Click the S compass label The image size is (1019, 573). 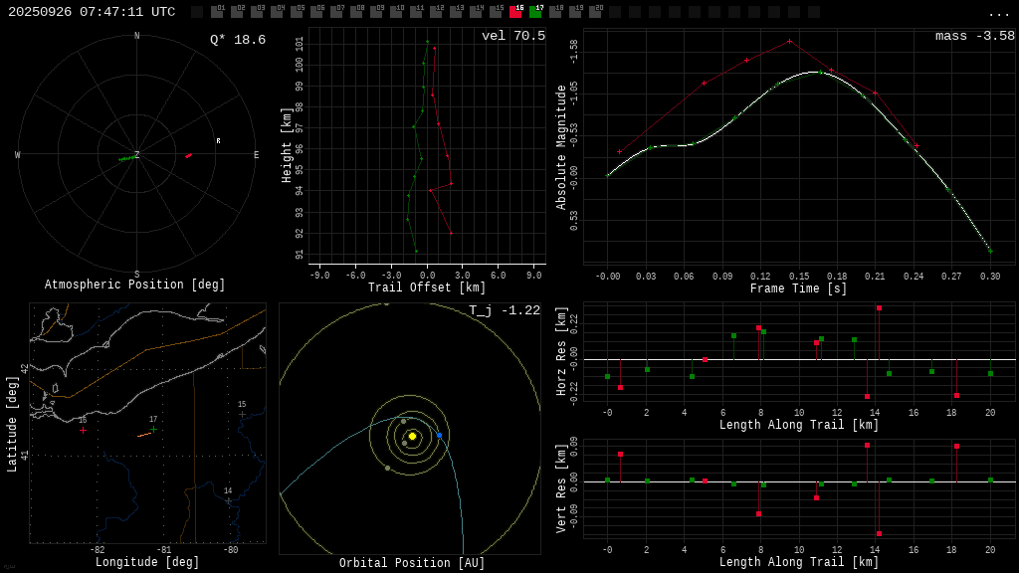click(x=136, y=275)
